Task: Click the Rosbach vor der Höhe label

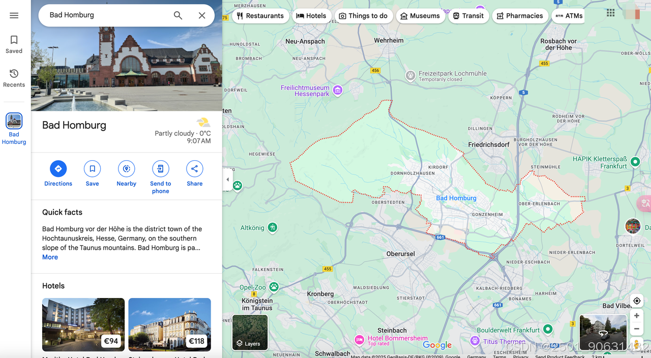Action: click(558, 44)
